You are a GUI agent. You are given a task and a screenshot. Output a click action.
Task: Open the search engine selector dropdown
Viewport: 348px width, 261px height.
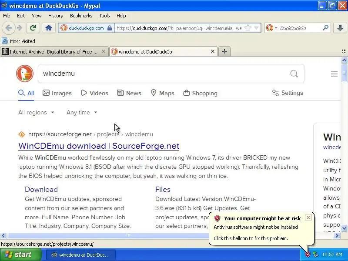[276, 28]
